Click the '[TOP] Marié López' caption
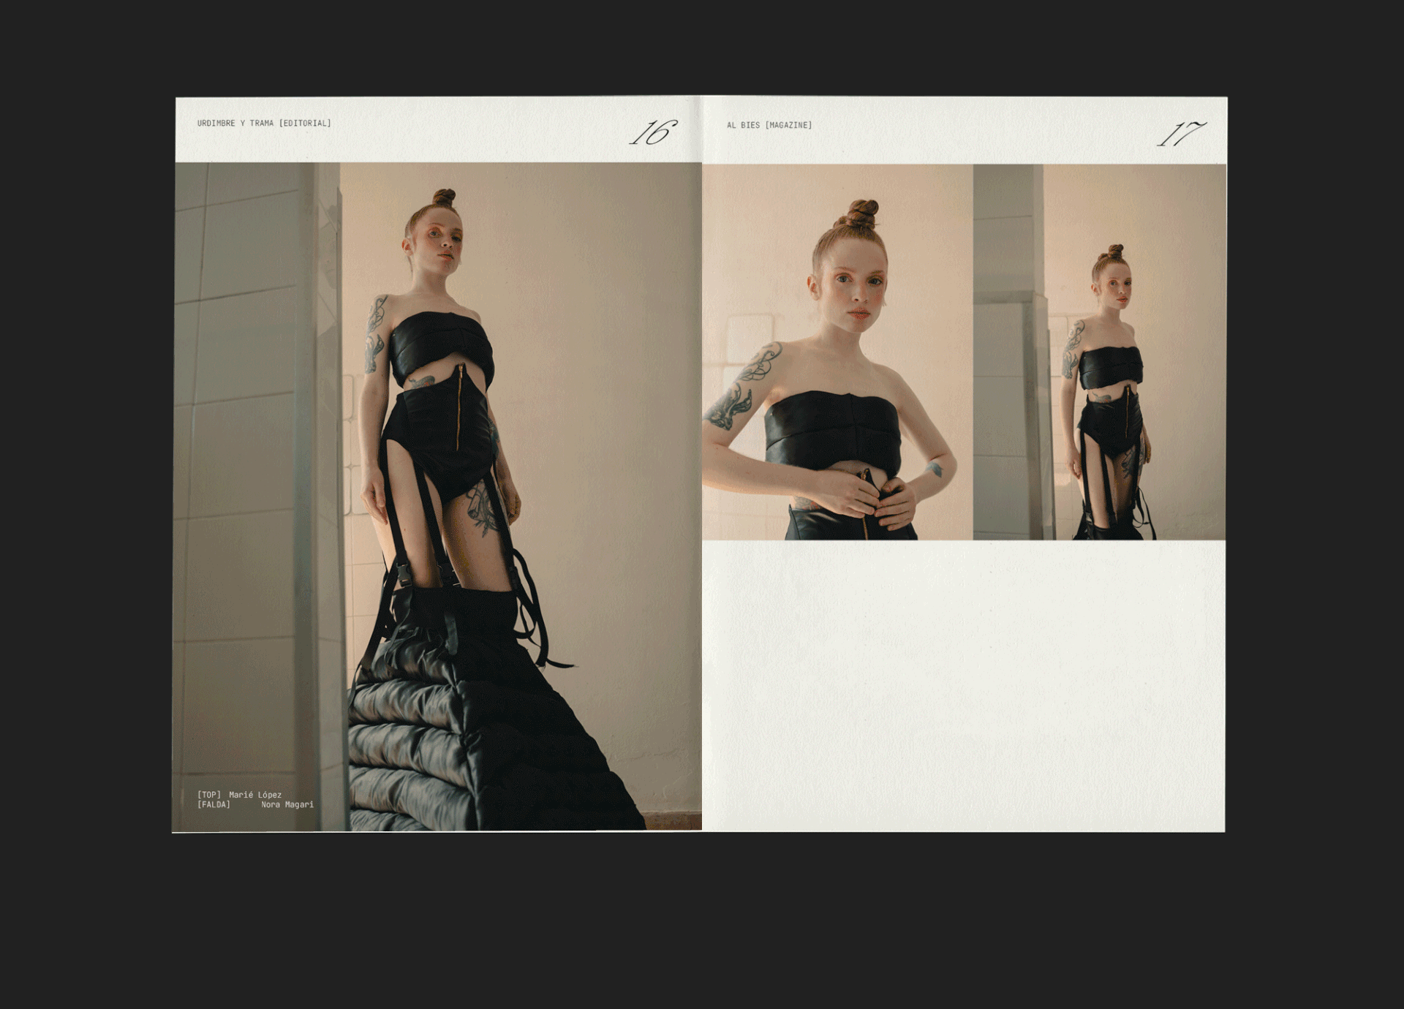The width and height of the screenshot is (1404, 1009). (x=239, y=795)
